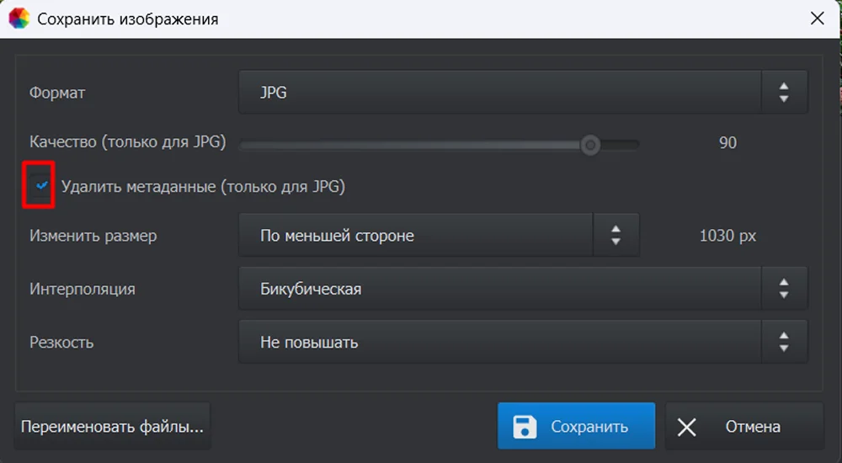Click the JPG quality slider handle

(590, 145)
